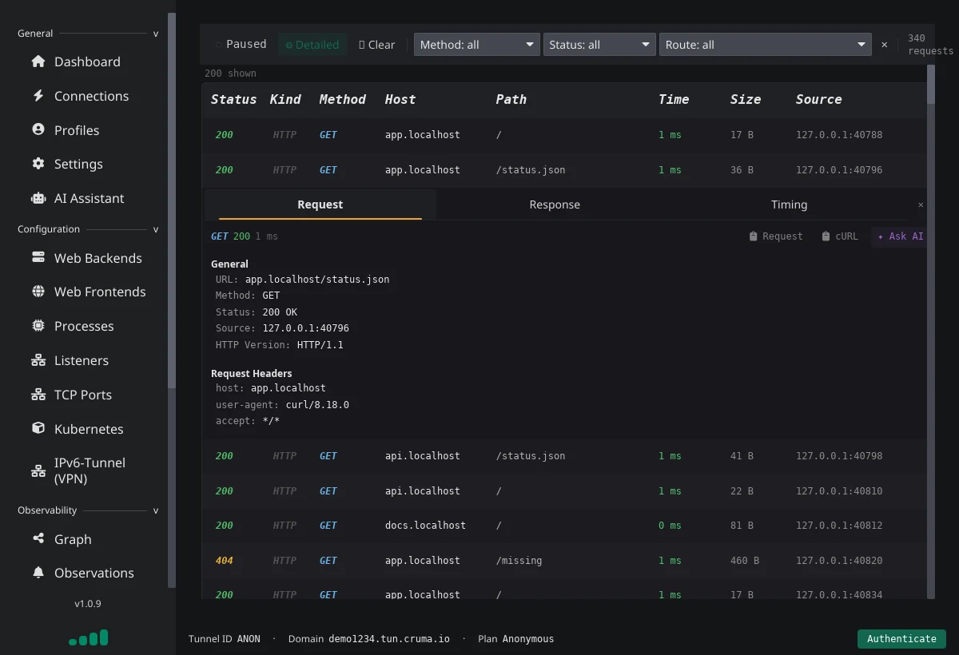Image resolution: width=959 pixels, height=655 pixels.
Task: Click the Graph share-nodes icon
Action: pos(38,538)
